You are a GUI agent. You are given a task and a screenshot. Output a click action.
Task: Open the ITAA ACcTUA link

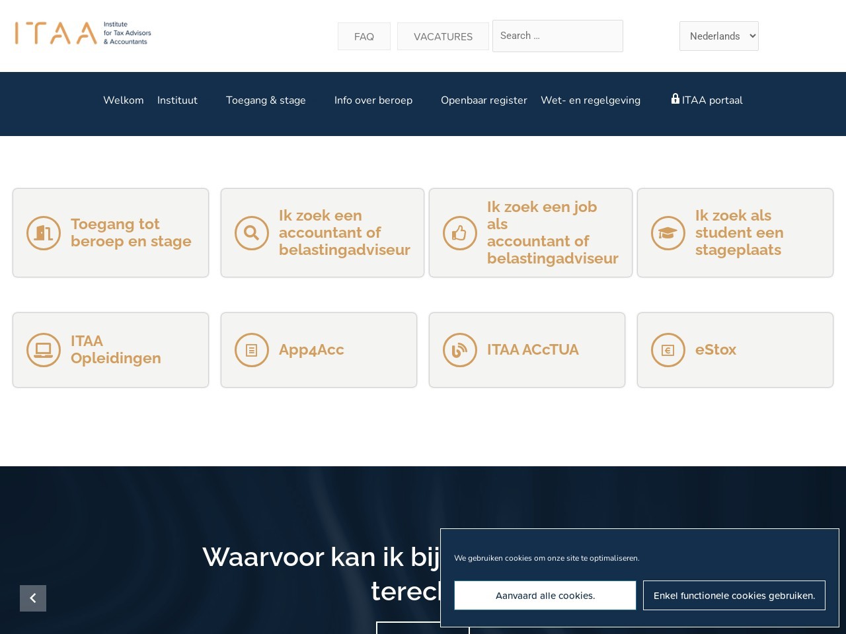tap(533, 350)
